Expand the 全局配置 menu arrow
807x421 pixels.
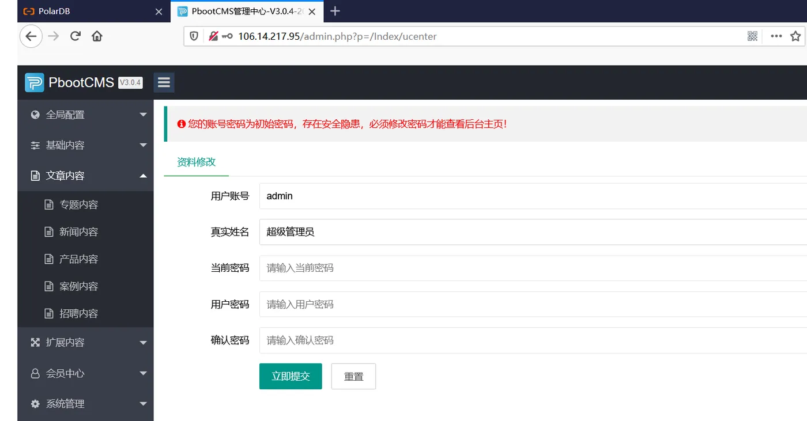[x=144, y=115]
